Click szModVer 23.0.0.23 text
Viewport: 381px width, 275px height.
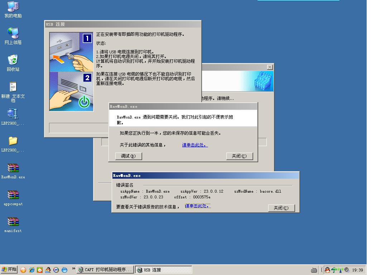pyautogui.click(x=142, y=197)
